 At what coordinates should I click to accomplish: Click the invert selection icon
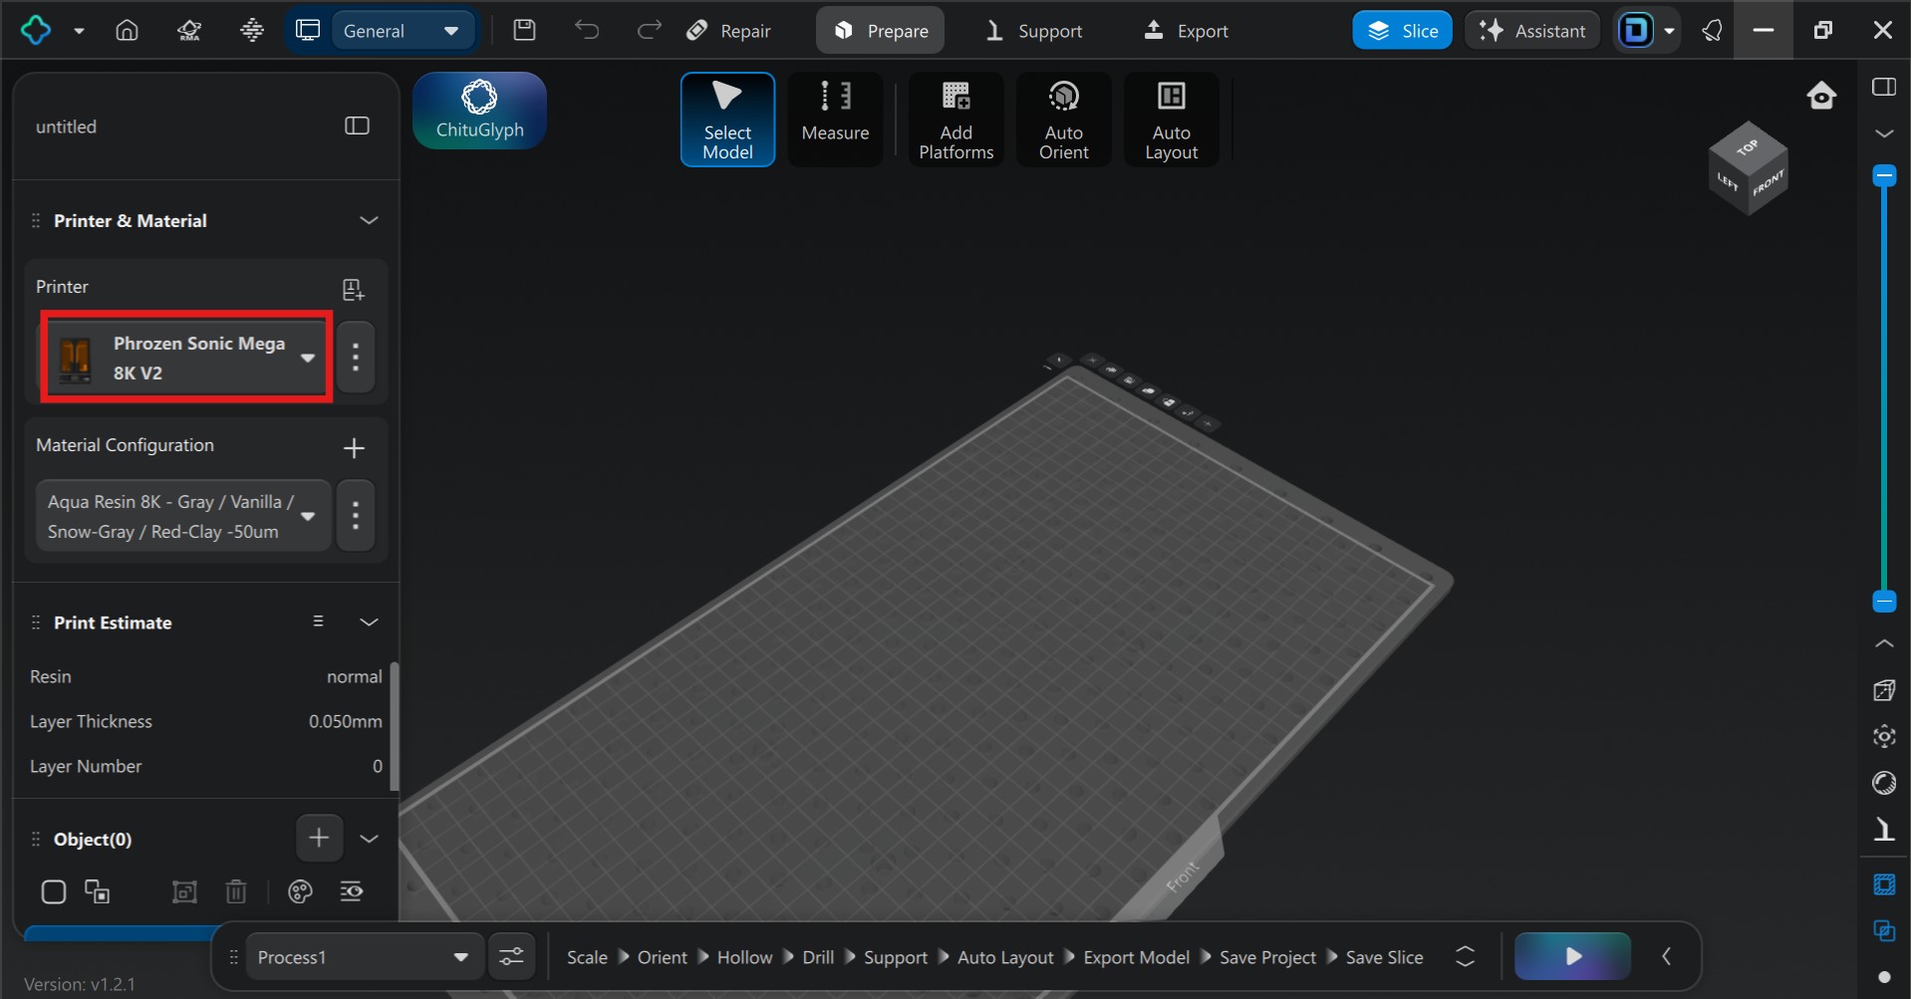[x=98, y=891]
